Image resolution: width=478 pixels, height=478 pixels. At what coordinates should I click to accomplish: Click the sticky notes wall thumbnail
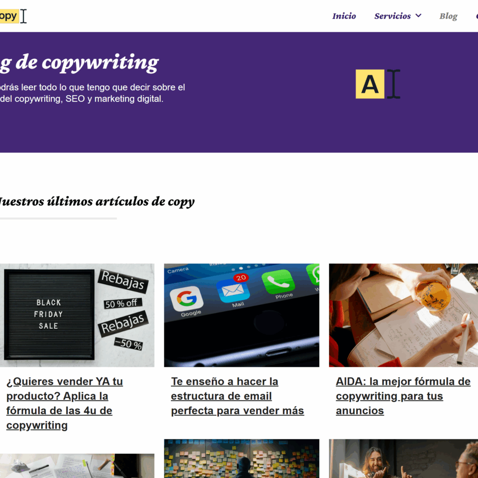click(x=241, y=458)
